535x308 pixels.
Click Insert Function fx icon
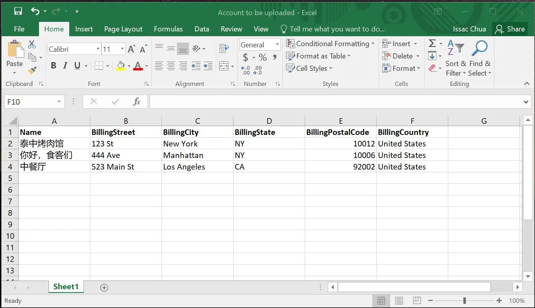click(136, 102)
